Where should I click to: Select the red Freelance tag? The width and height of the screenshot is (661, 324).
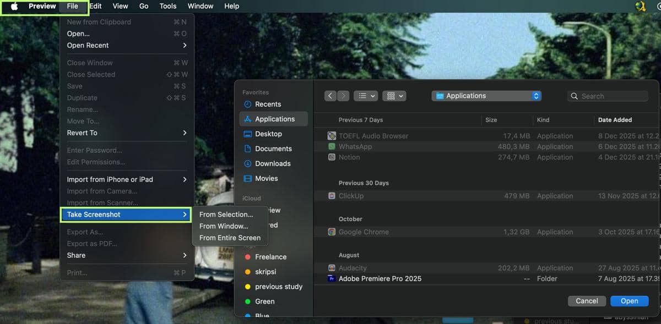pyautogui.click(x=248, y=257)
